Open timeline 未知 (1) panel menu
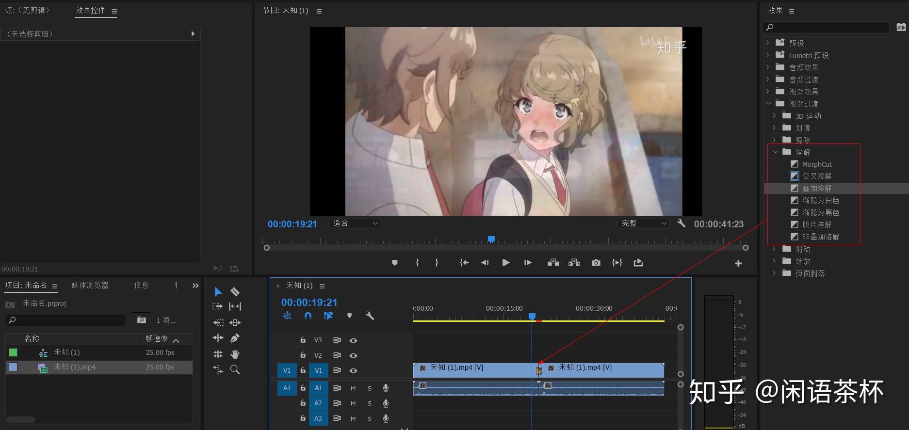Image resolution: width=909 pixels, height=430 pixels. (x=322, y=286)
